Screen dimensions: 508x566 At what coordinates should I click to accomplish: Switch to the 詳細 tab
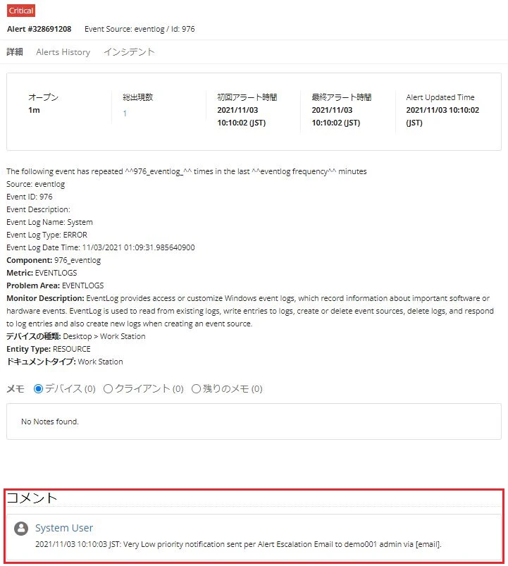pos(15,52)
